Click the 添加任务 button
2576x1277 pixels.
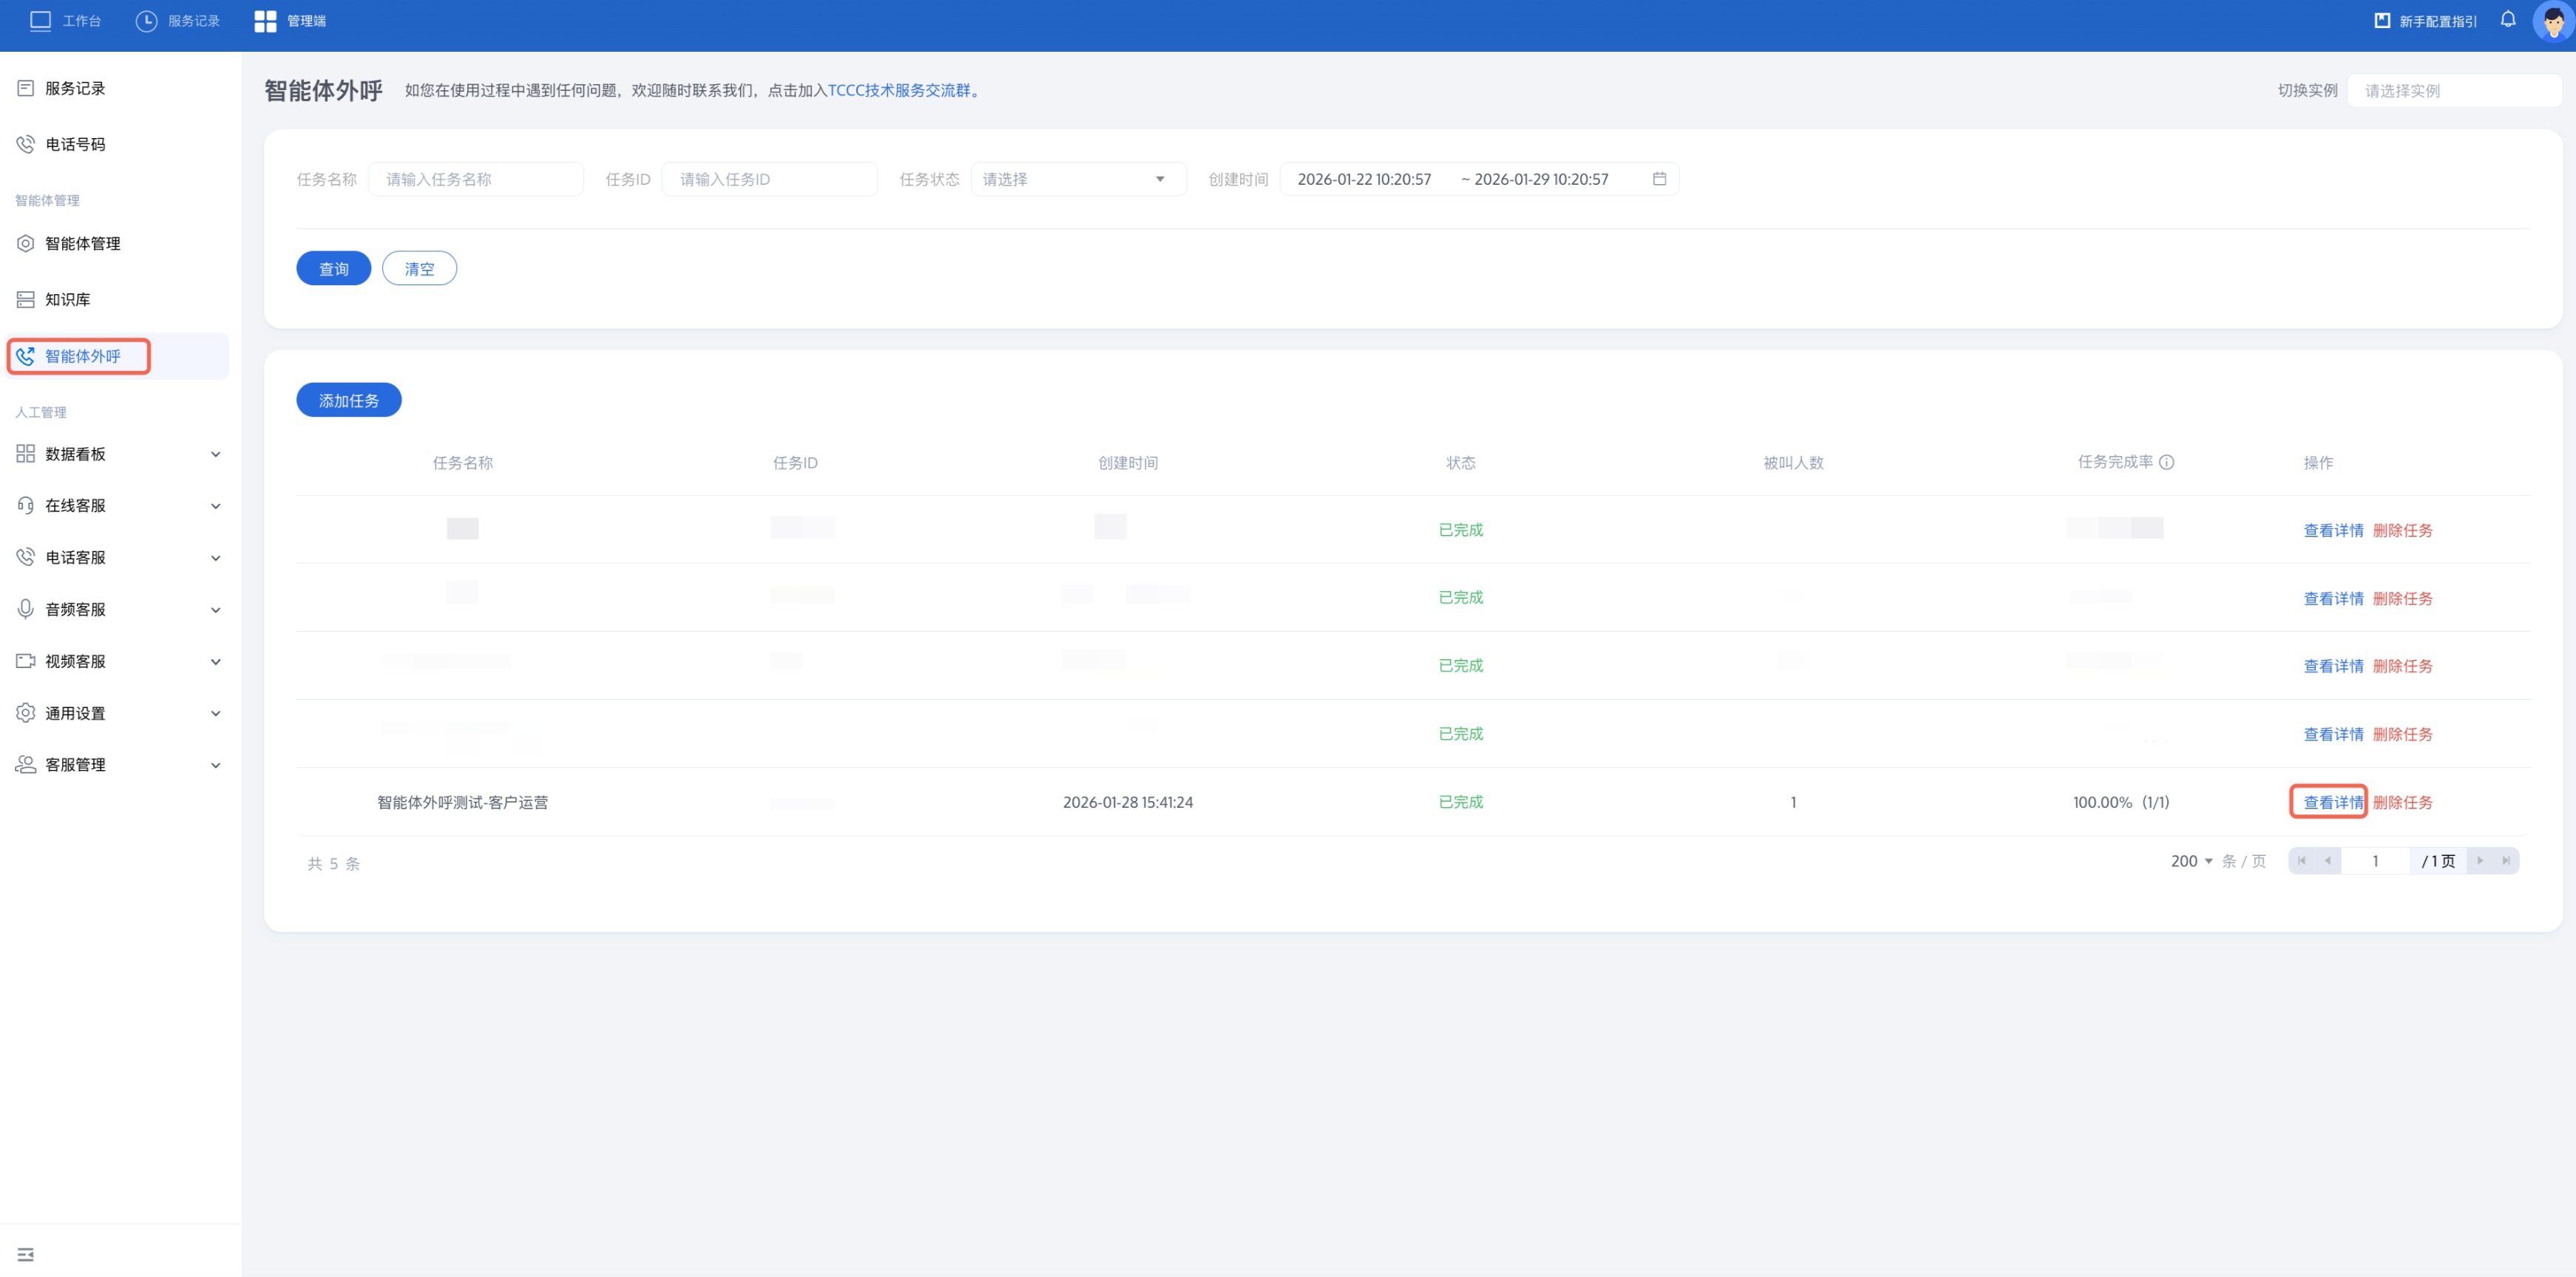tap(348, 400)
